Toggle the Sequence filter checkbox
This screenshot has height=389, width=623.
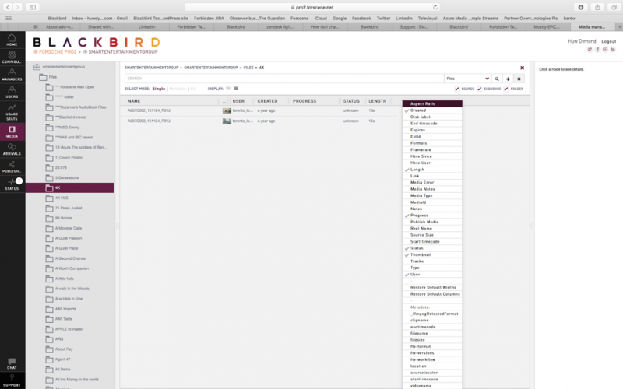pos(480,89)
